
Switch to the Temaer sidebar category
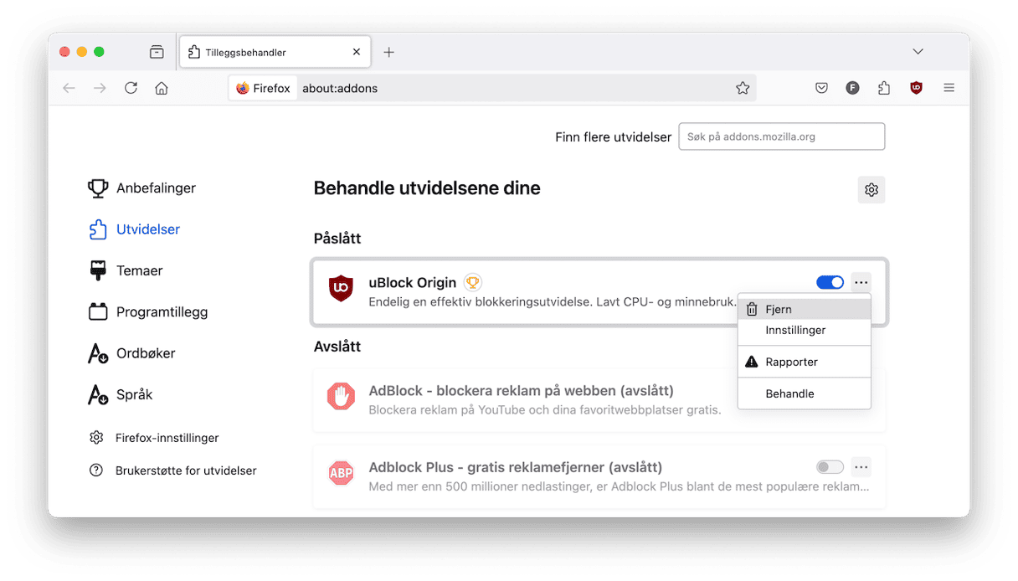(126, 270)
